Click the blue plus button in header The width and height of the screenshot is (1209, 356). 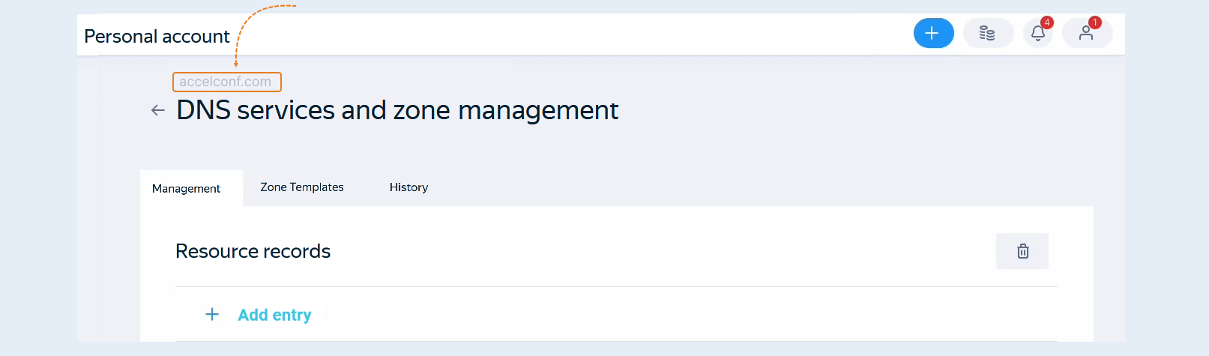click(933, 33)
